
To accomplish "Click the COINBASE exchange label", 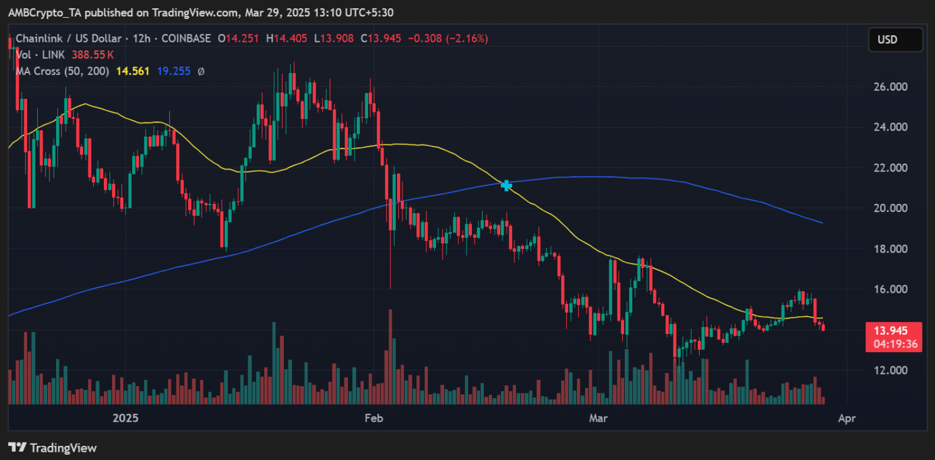I will point(186,38).
